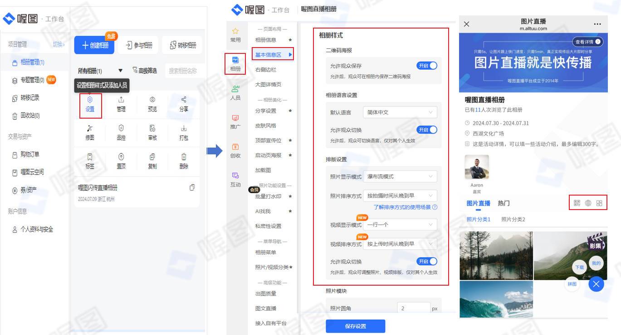Image resolution: width=621 pixels, height=335 pixels.
Task: Click the grid layout icon in preview
Action: click(x=600, y=203)
